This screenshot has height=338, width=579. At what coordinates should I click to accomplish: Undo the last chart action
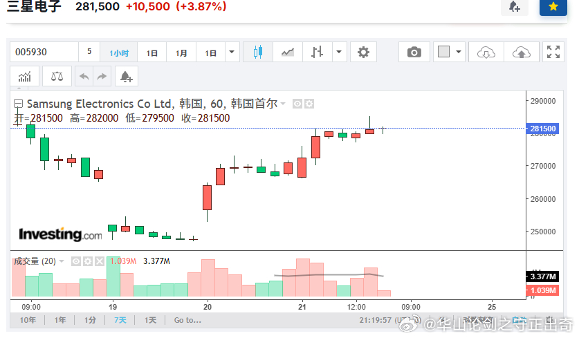(x=84, y=77)
